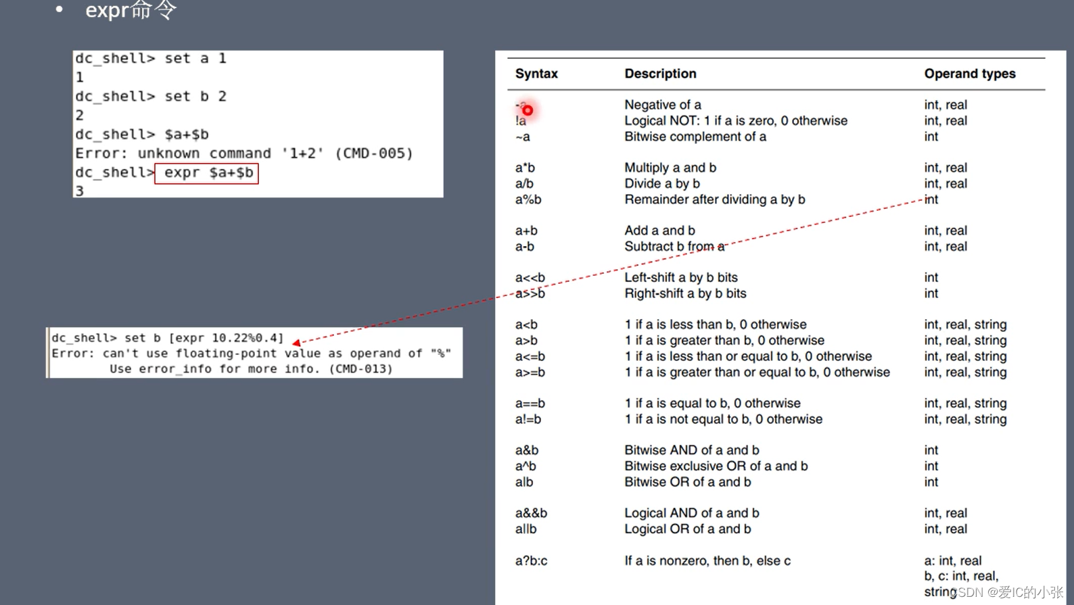Click 'Right-shift a by b bits' description
The height and width of the screenshot is (605, 1074).
(685, 294)
